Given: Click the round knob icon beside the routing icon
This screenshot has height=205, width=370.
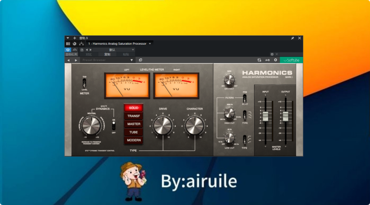Looking at the screenshot, I should click(x=74, y=44).
